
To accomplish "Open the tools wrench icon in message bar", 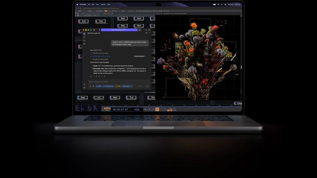I will click(93, 86).
